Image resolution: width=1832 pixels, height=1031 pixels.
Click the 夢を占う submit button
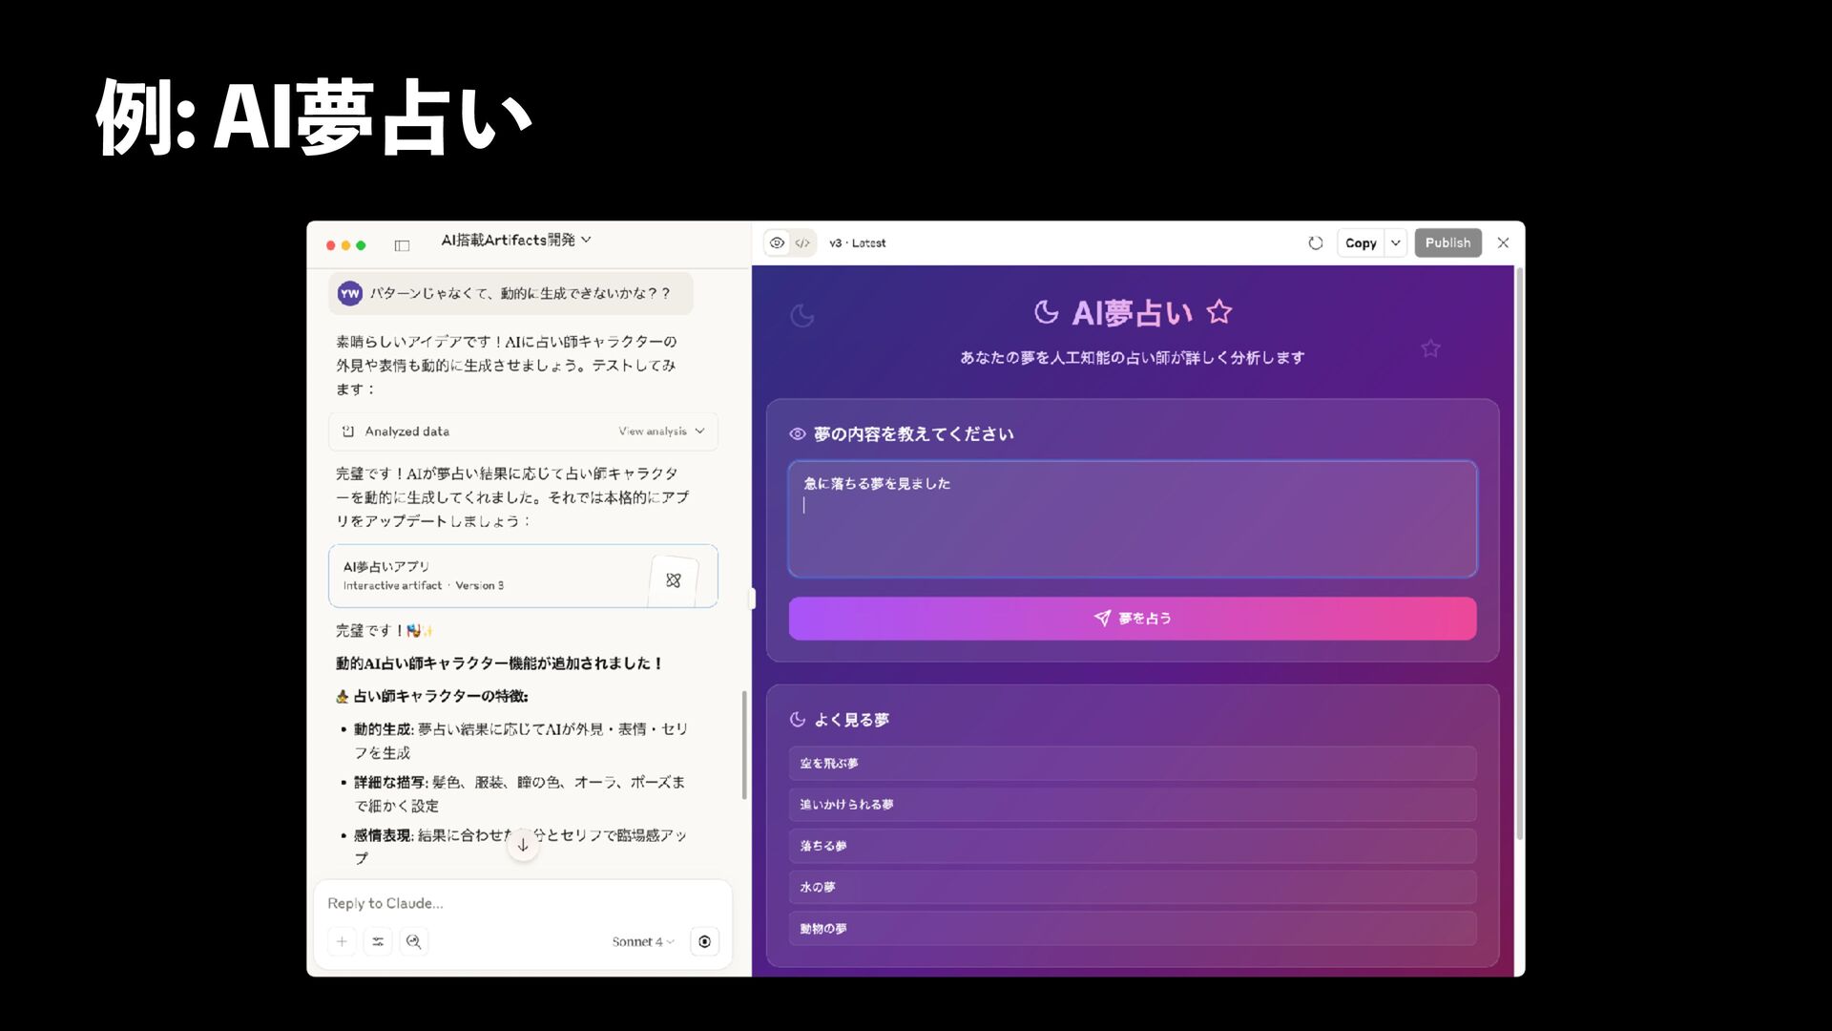coord(1133,619)
